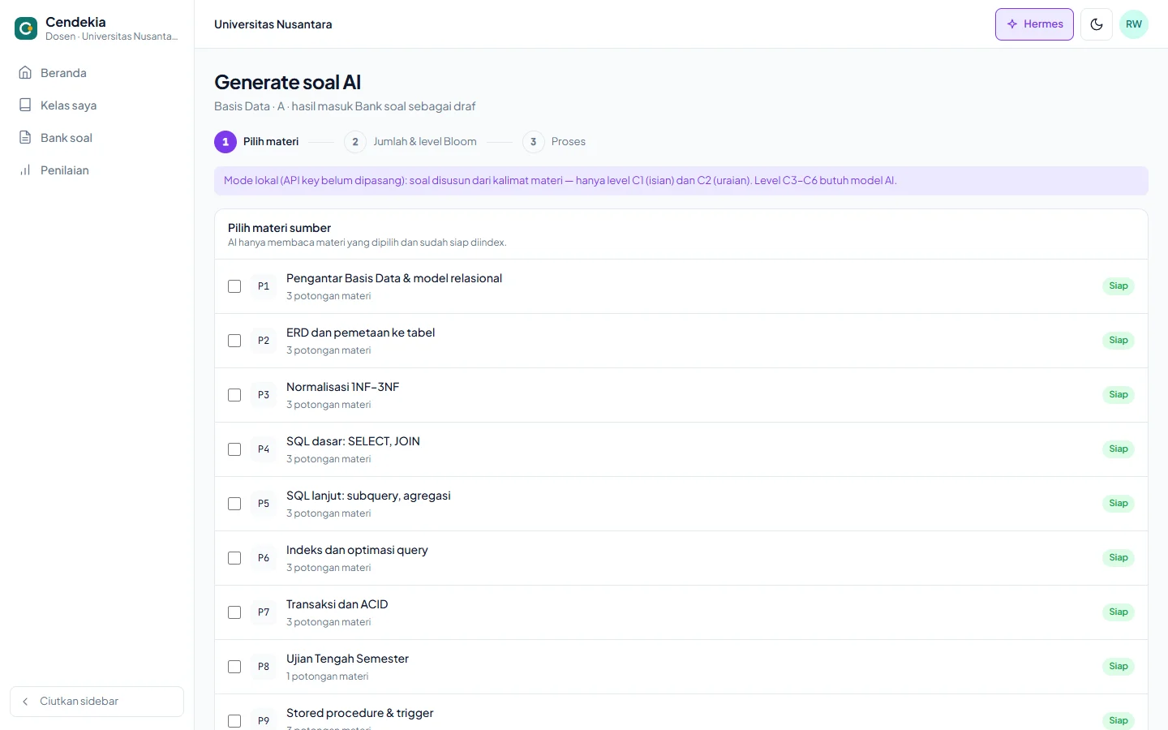Select Ujian Tengah Semester checkbox
Image resolution: width=1168 pixels, height=730 pixels.
click(234, 667)
